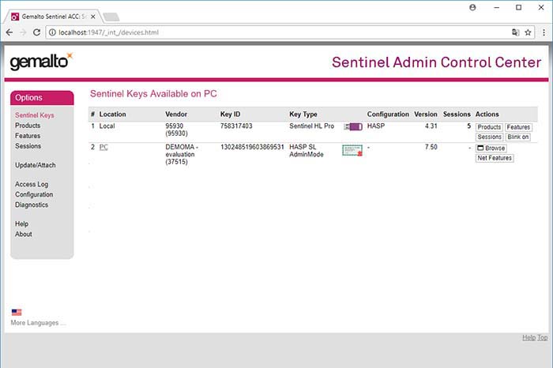The height and width of the screenshot is (368, 553).
Task: Open Configuration in the sidebar
Action: coord(34,194)
